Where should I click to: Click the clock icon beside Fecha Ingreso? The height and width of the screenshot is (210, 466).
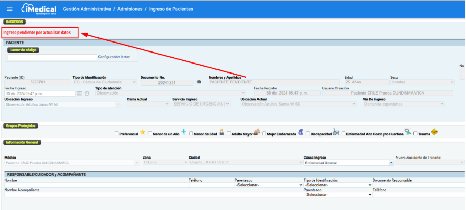87,93
